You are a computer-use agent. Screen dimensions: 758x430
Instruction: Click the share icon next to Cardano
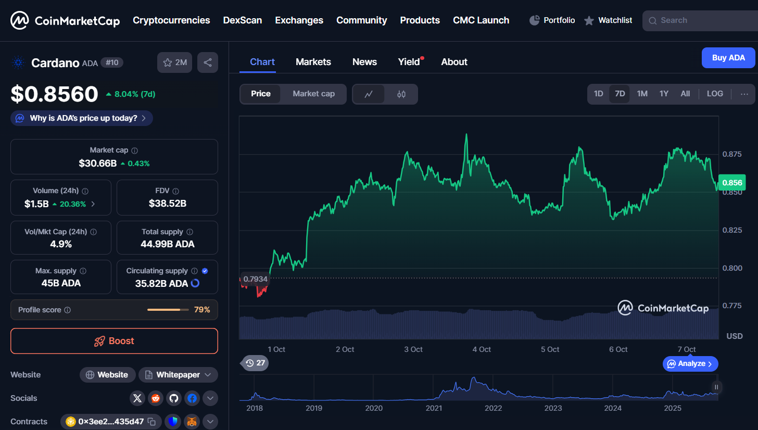[208, 62]
